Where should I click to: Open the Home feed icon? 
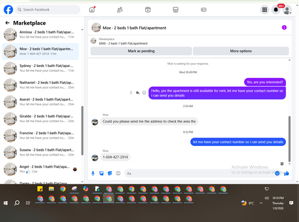(92, 10)
